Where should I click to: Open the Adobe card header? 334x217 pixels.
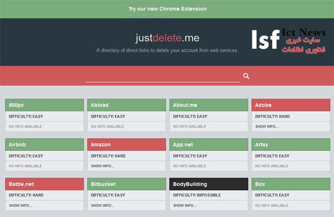point(291,105)
